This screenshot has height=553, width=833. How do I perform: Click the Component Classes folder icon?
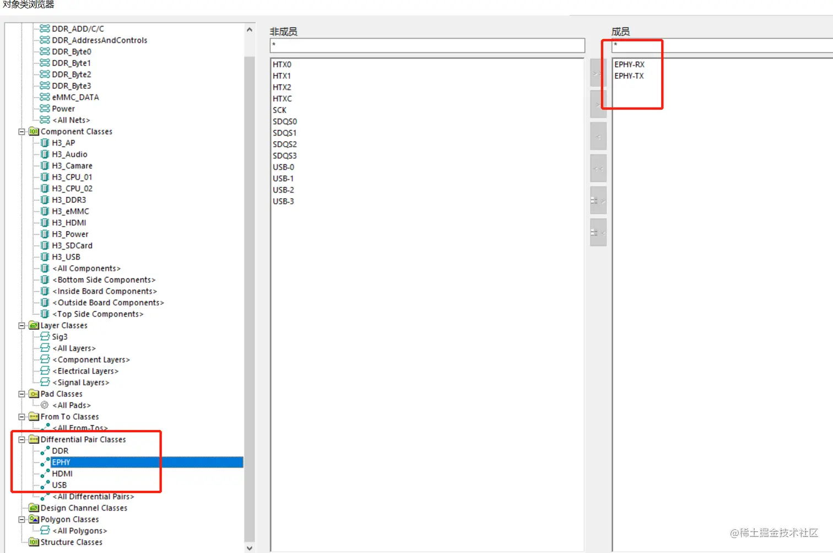tap(34, 132)
